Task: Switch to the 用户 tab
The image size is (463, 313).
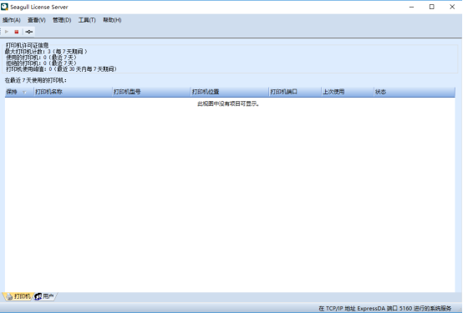Action: (44, 296)
